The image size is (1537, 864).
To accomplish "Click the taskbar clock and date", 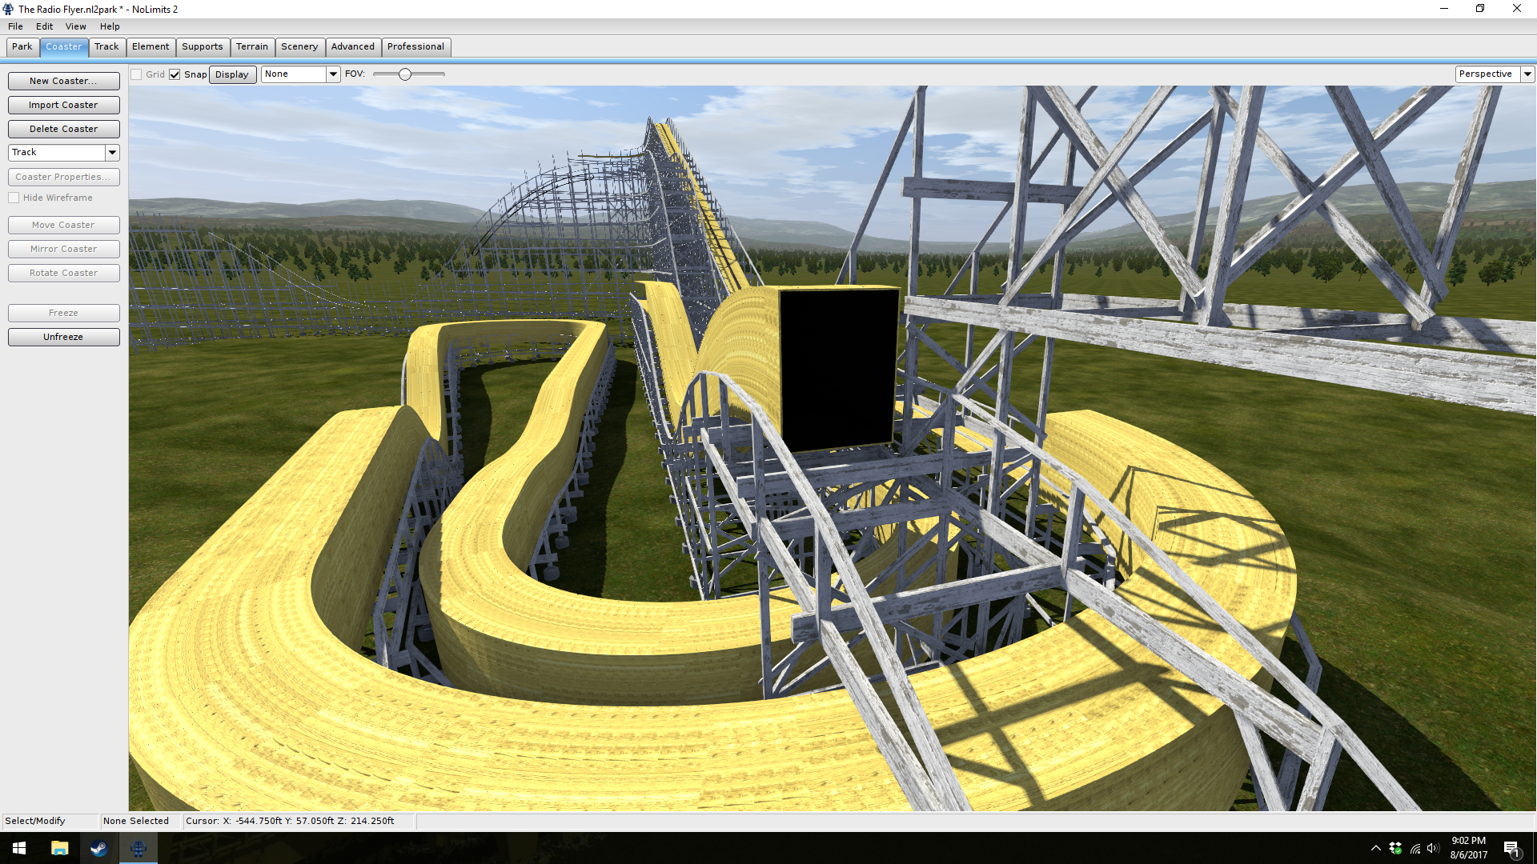I will point(1468,848).
